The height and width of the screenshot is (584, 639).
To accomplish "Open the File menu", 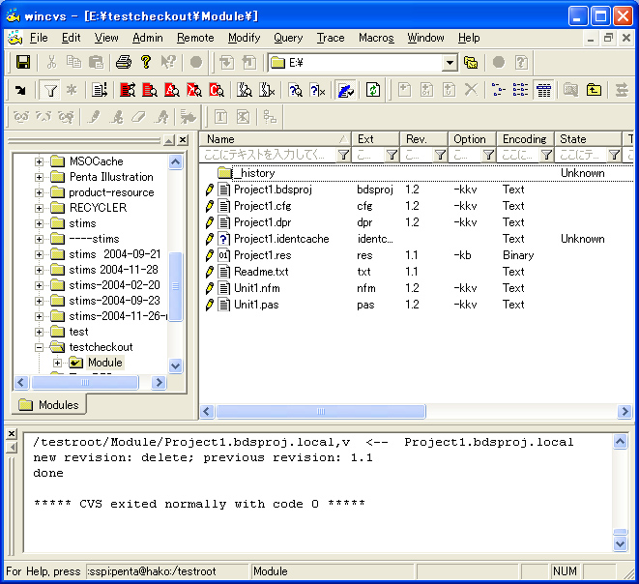I will [x=39, y=38].
